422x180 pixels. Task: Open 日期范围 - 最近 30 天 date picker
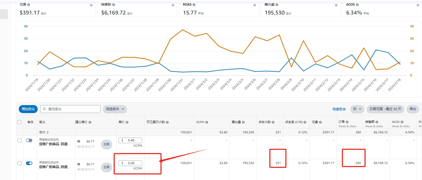[x=385, y=109]
